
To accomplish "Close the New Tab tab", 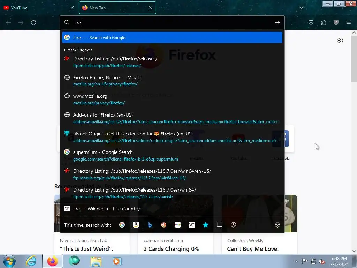I will coord(151,8).
